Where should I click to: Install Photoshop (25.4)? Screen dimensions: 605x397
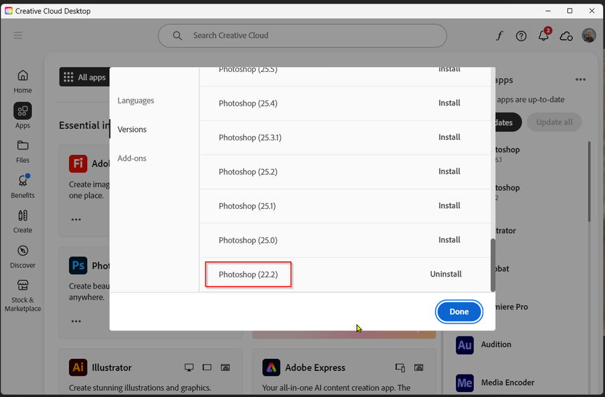pos(449,103)
